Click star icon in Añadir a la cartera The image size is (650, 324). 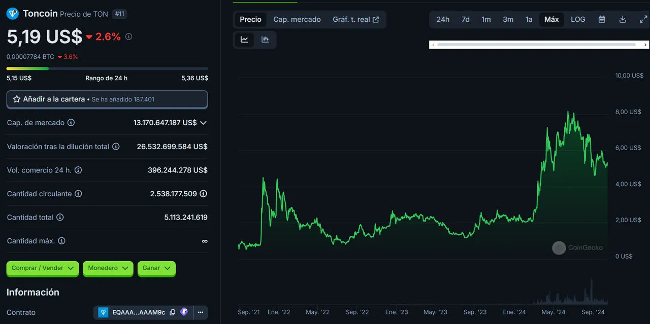coord(17,99)
